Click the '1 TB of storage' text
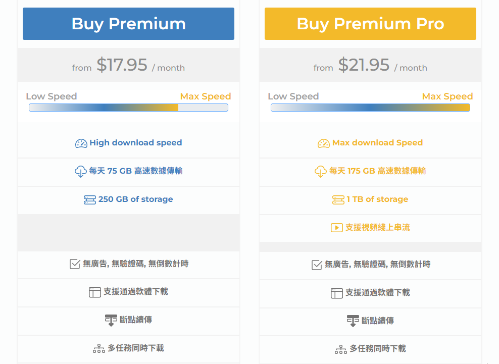Image resolution: width=499 pixels, height=364 pixels. (x=377, y=199)
